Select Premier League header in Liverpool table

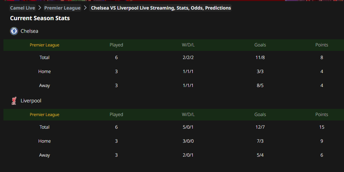44,115
